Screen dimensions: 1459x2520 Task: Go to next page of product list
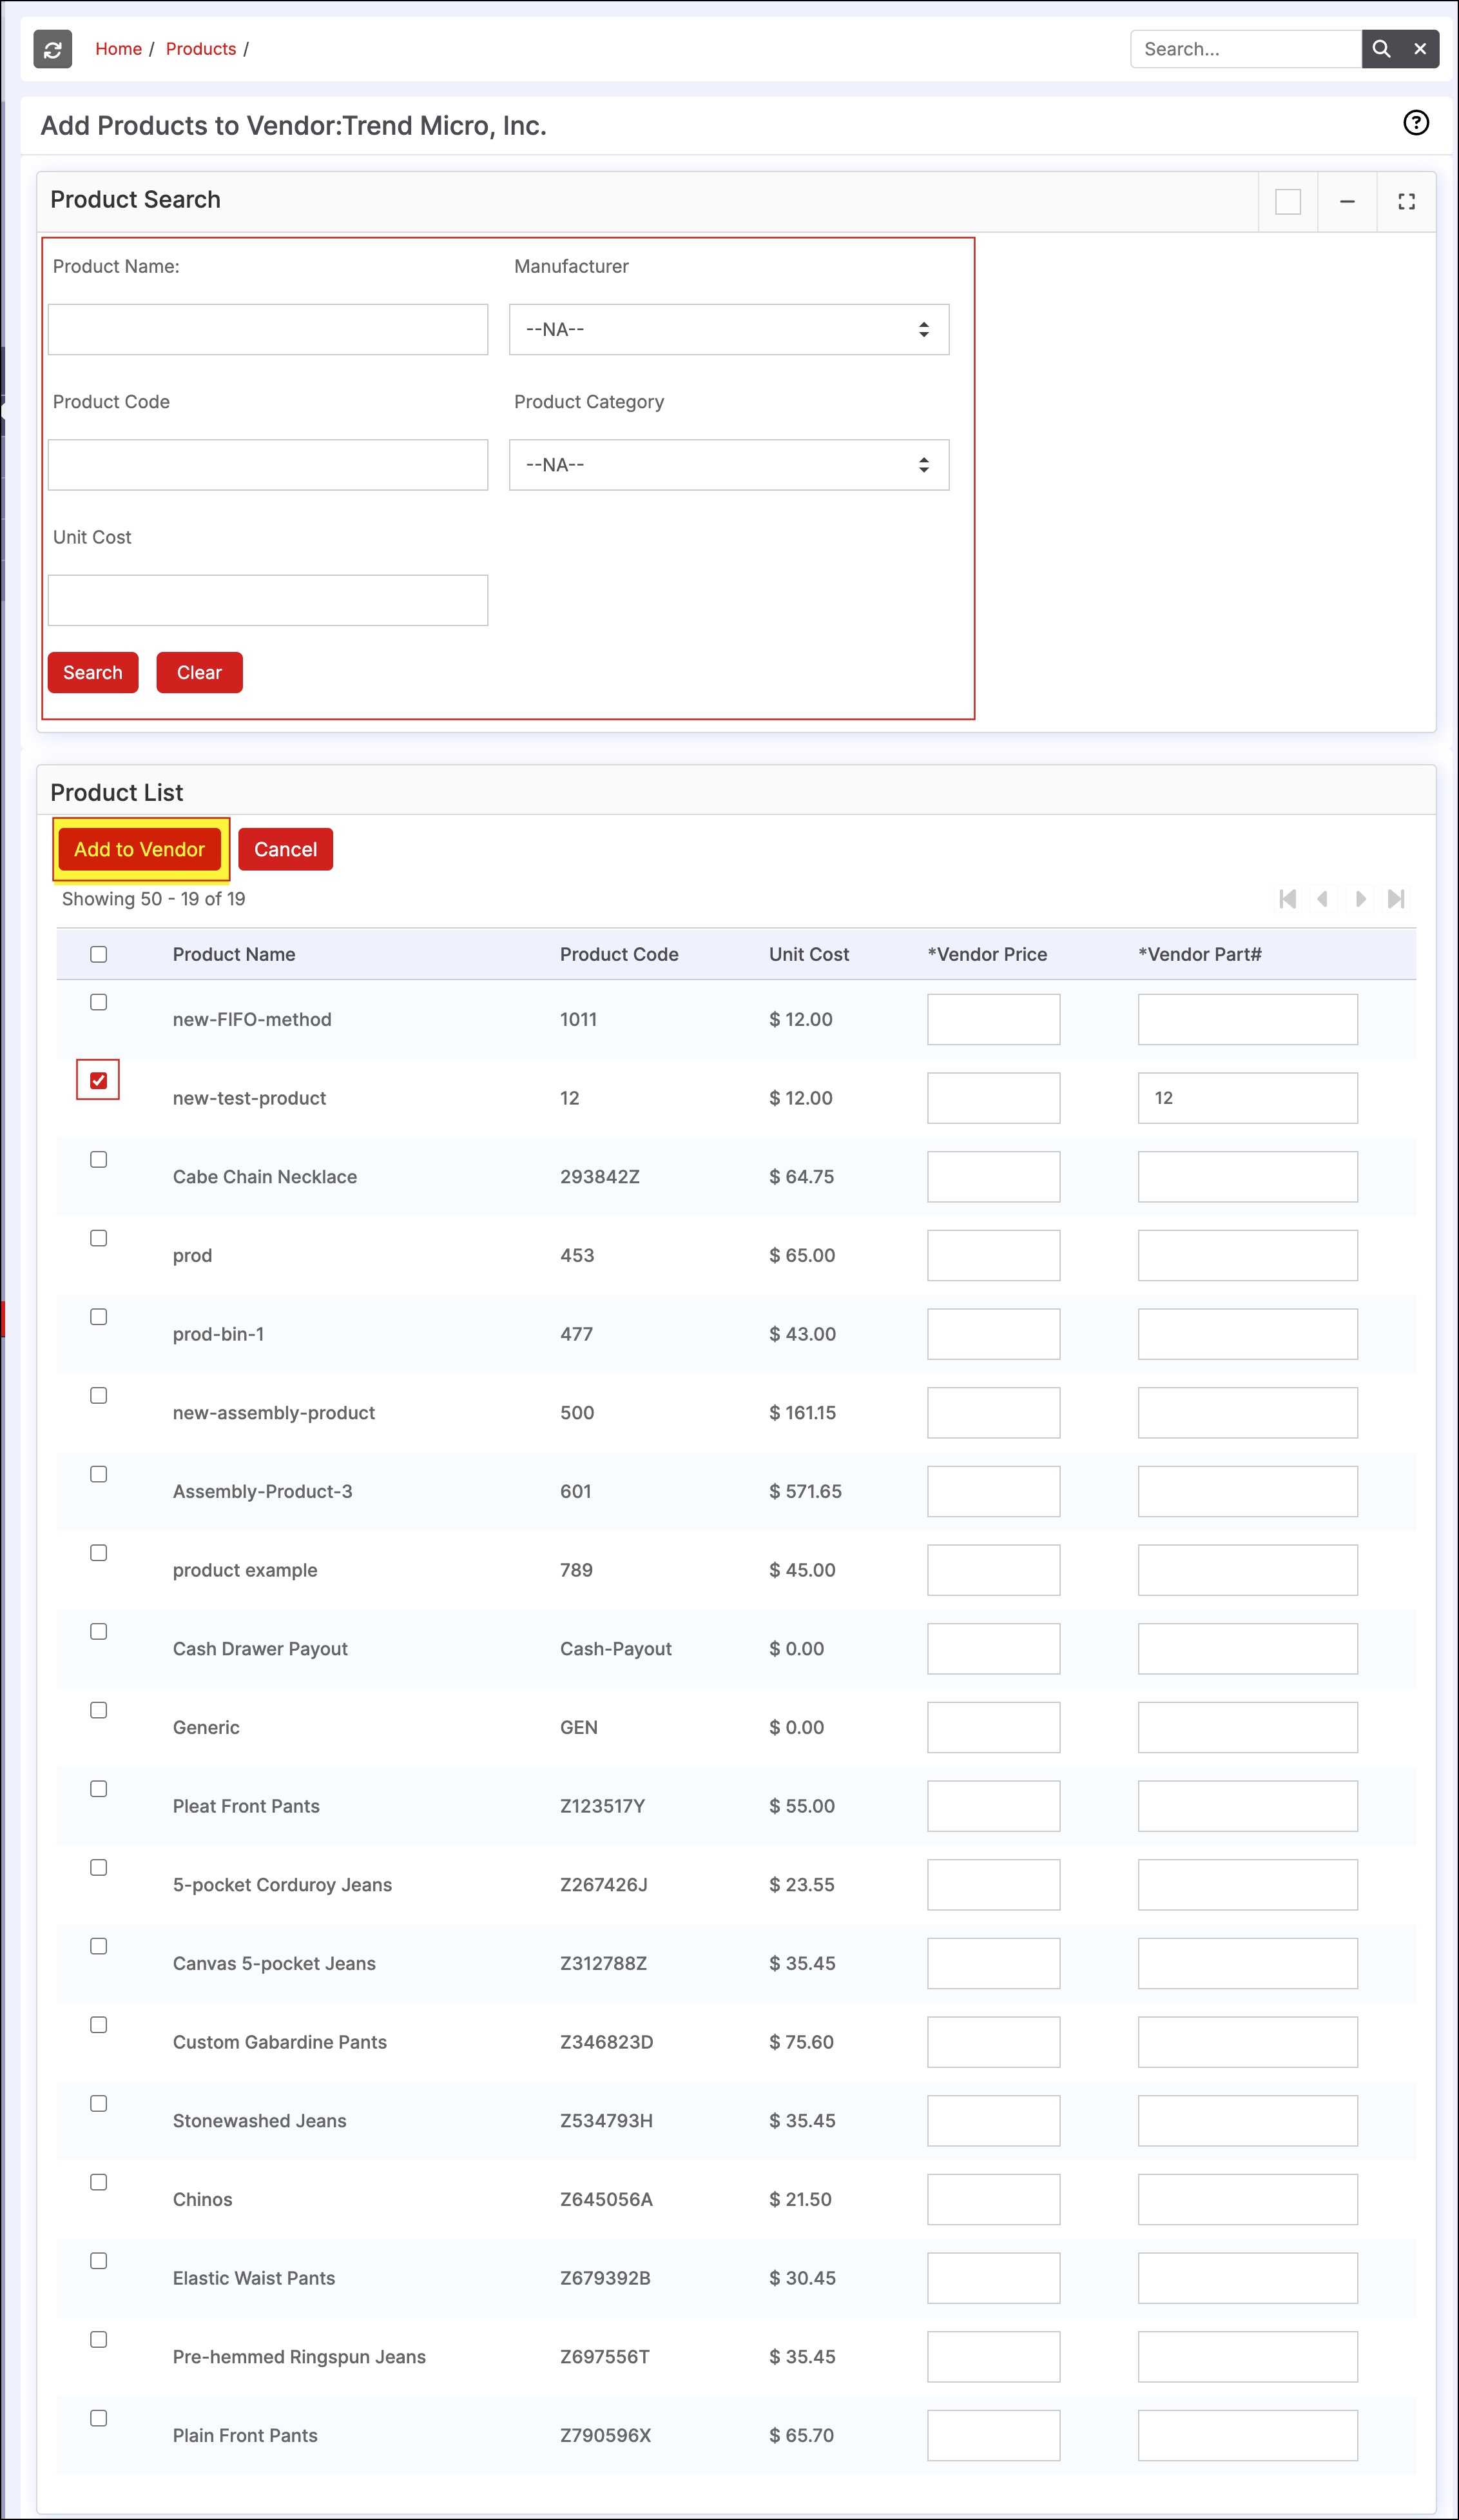pyautogui.click(x=1360, y=899)
